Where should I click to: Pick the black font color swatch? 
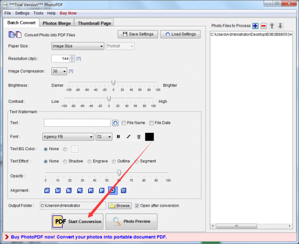149,137
